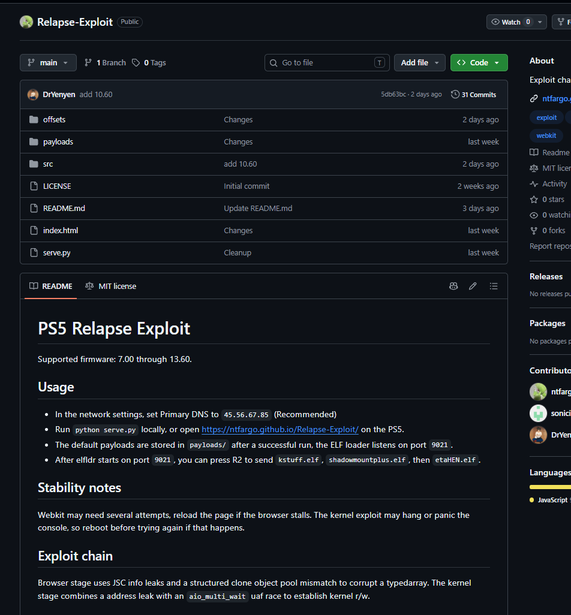Click the 'Initial commit' message for LICENSE
The image size is (571, 615).
tap(247, 186)
